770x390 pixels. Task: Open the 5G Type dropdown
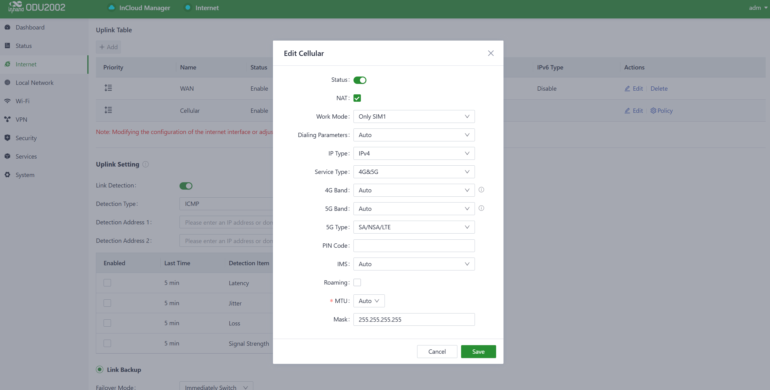pyautogui.click(x=414, y=227)
